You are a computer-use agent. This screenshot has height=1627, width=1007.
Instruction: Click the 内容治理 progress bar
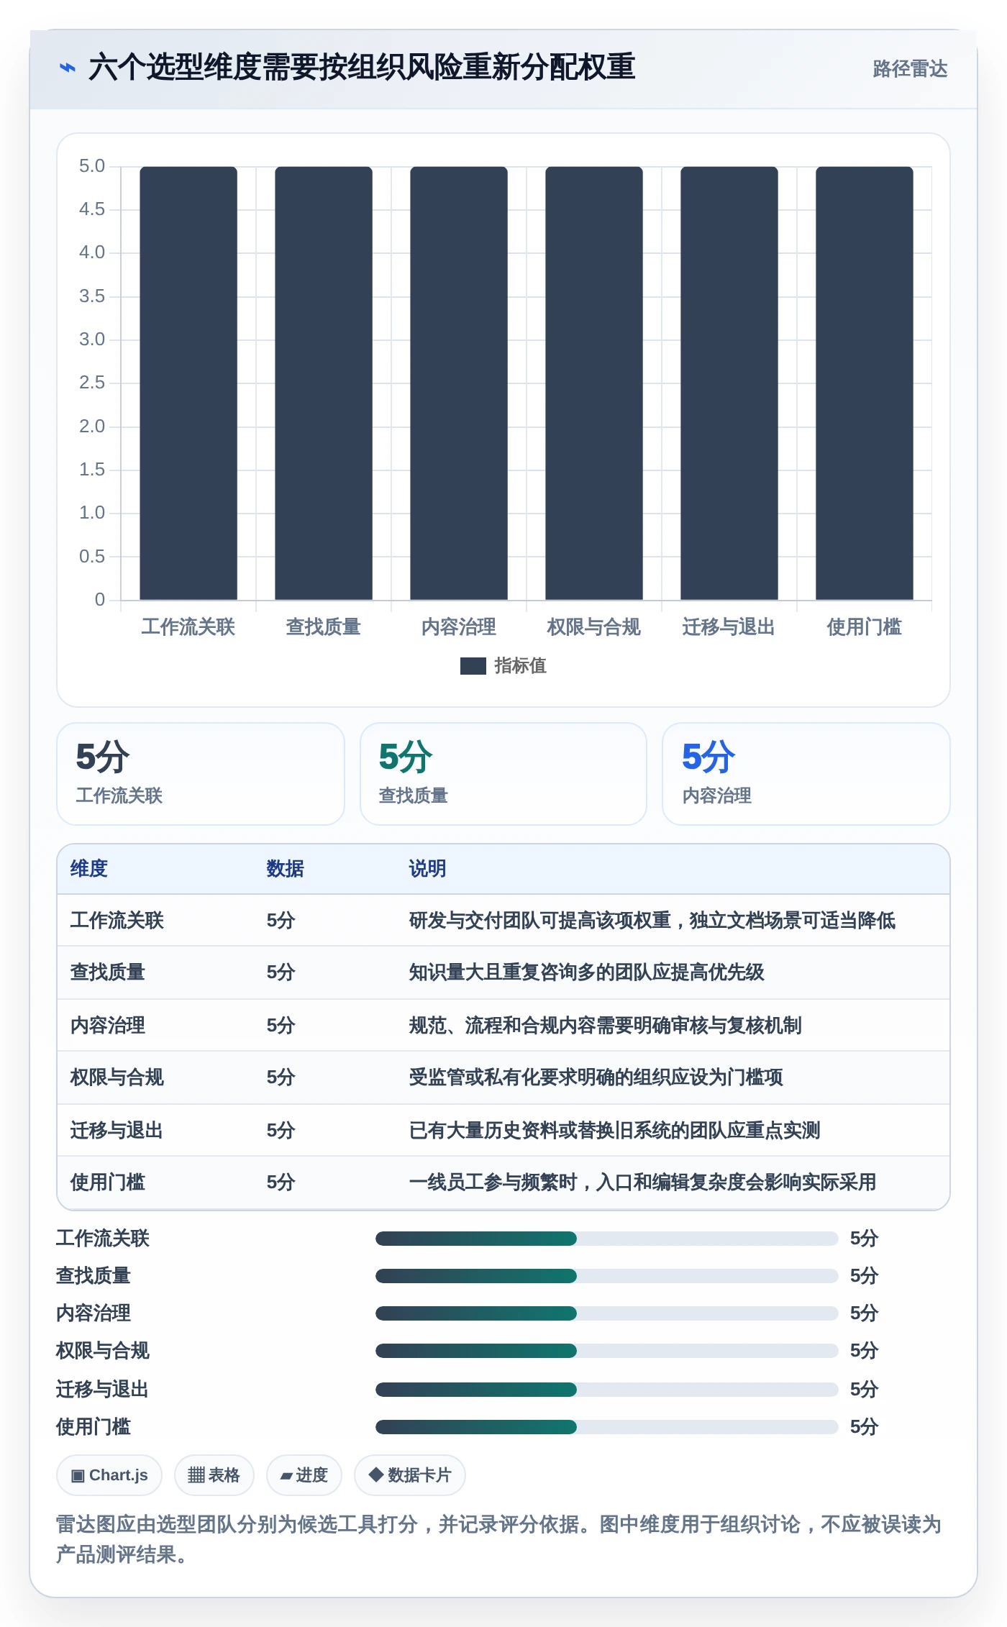[x=607, y=1313]
